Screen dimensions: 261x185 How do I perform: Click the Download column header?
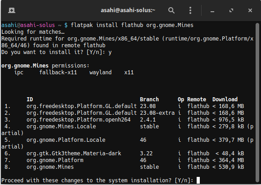pyautogui.click(x=225, y=99)
